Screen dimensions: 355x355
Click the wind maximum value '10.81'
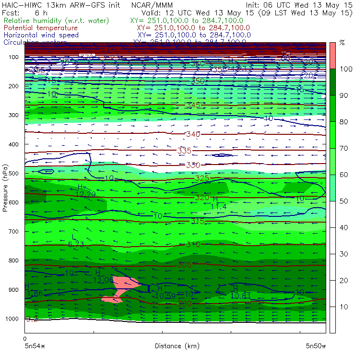click(241, 296)
